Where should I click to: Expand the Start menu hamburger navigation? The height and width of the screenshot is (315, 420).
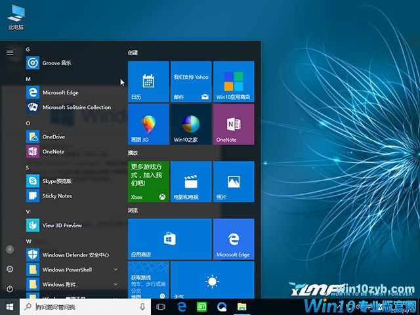(10, 52)
